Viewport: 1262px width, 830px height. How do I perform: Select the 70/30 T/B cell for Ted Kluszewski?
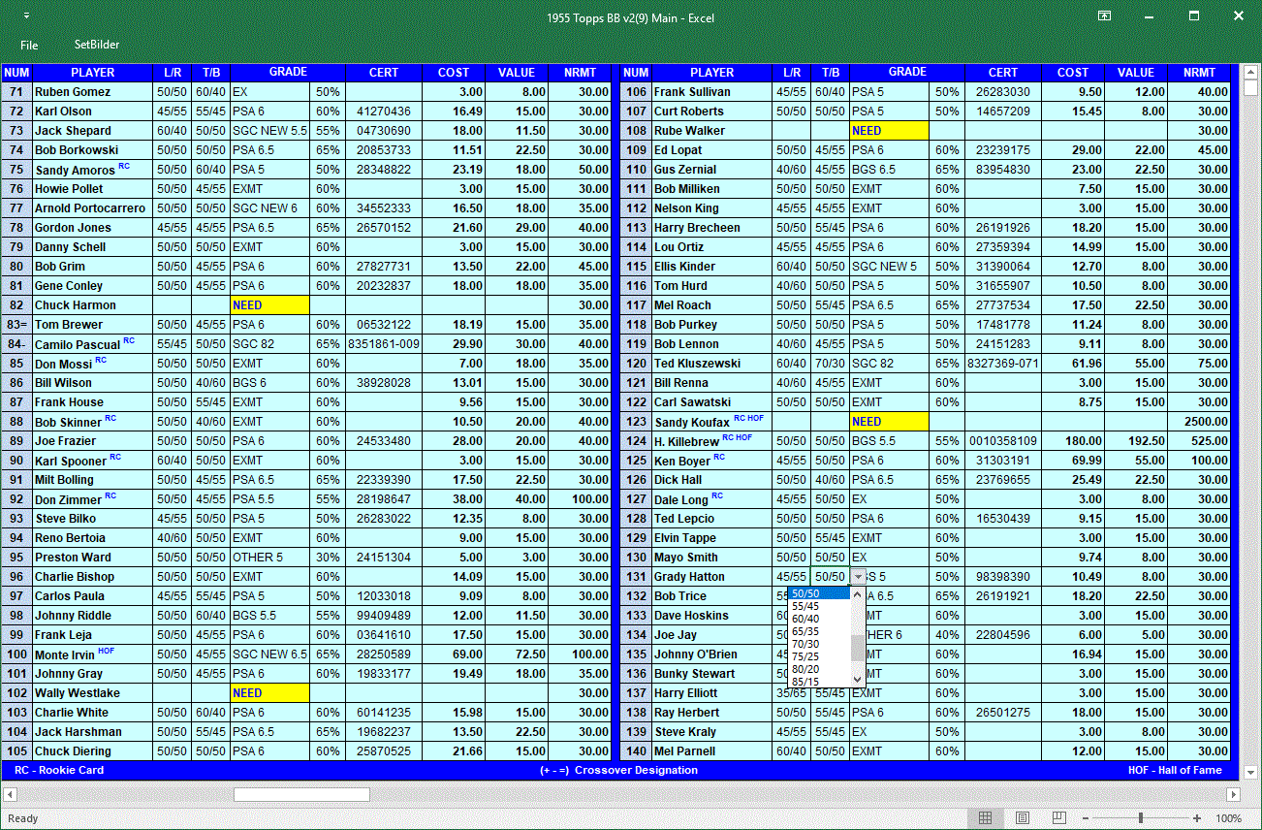[831, 364]
